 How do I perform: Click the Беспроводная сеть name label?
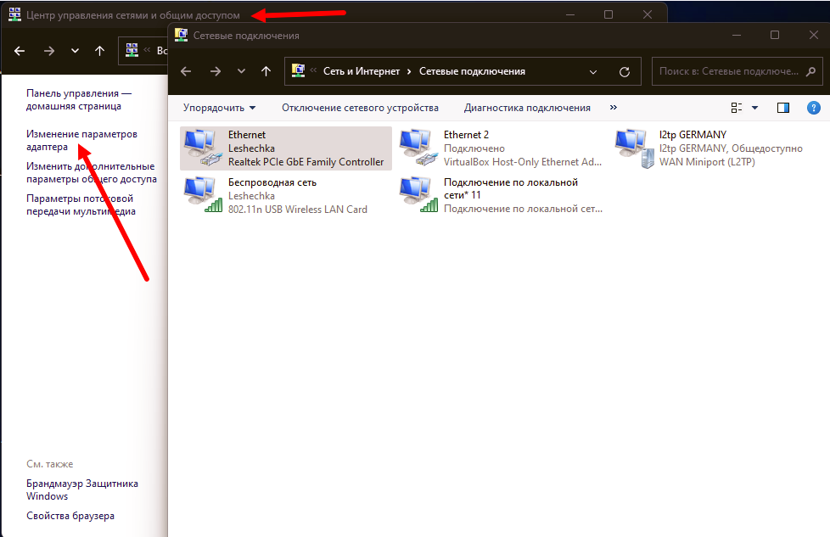pyautogui.click(x=272, y=182)
